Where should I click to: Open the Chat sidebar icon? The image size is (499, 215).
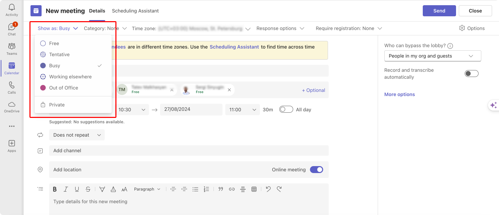pos(11,27)
